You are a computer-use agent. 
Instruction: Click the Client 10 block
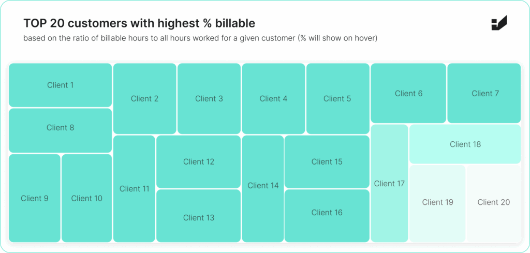coord(87,198)
